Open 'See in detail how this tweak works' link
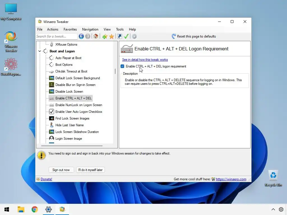The width and height of the screenshot is (287, 215). [x=145, y=60]
